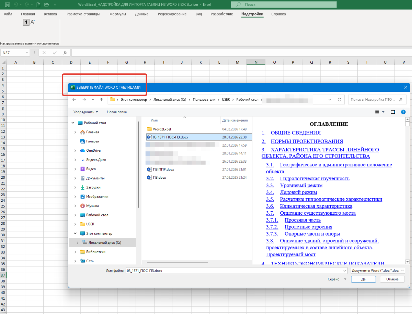The image size is (412, 314).
Task: Click the back navigation arrow in the file dialog
Action: tap(74, 99)
